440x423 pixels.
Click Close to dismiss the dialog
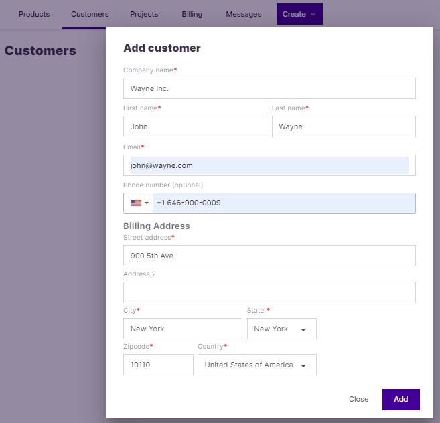358,399
